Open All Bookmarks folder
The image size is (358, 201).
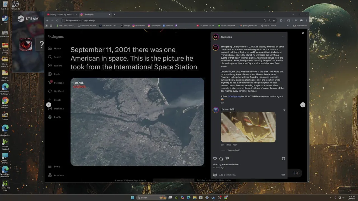[300, 25]
